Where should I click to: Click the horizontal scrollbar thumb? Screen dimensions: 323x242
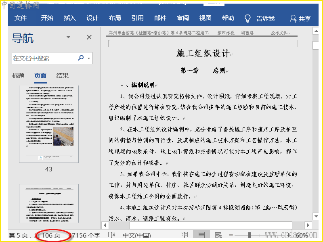[x=211, y=225]
